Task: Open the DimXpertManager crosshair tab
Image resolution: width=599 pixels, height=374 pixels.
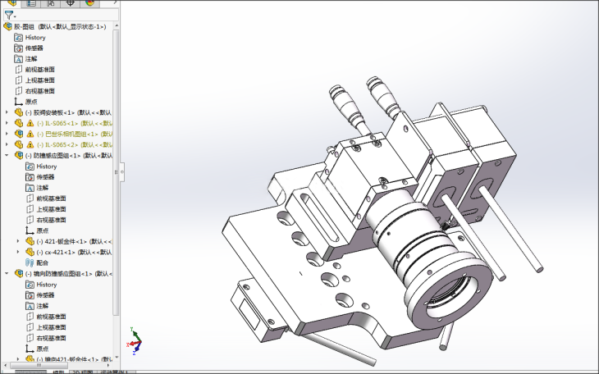Action: coord(71,3)
